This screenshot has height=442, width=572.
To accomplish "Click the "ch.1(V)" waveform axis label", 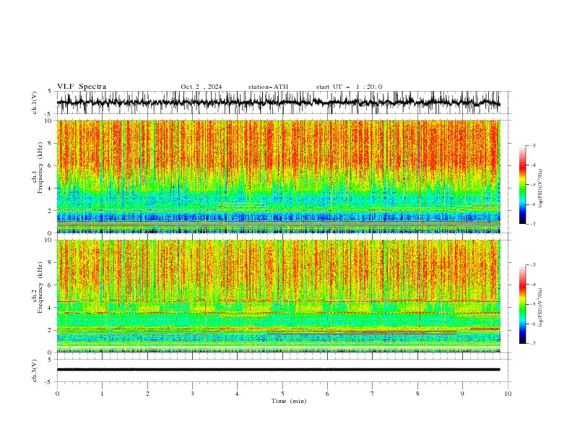I will [35, 103].
